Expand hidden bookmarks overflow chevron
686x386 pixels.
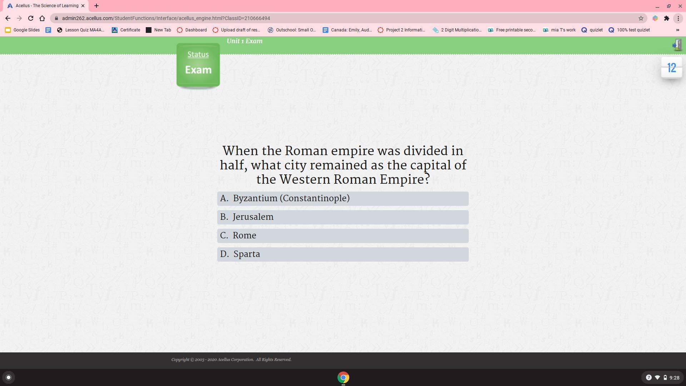click(677, 30)
